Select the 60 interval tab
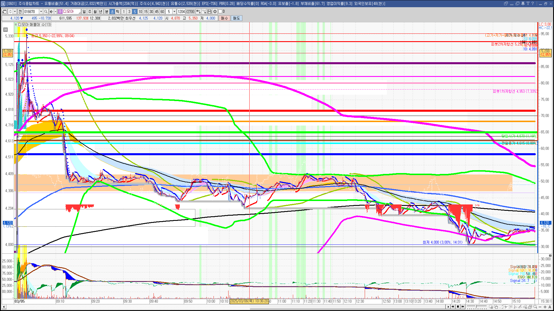The height and width of the screenshot is (311, 554). 162,12
